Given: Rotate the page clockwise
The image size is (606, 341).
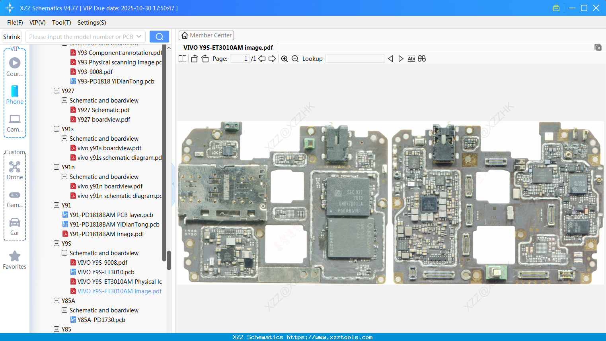Looking at the screenshot, I should (x=205, y=58).
